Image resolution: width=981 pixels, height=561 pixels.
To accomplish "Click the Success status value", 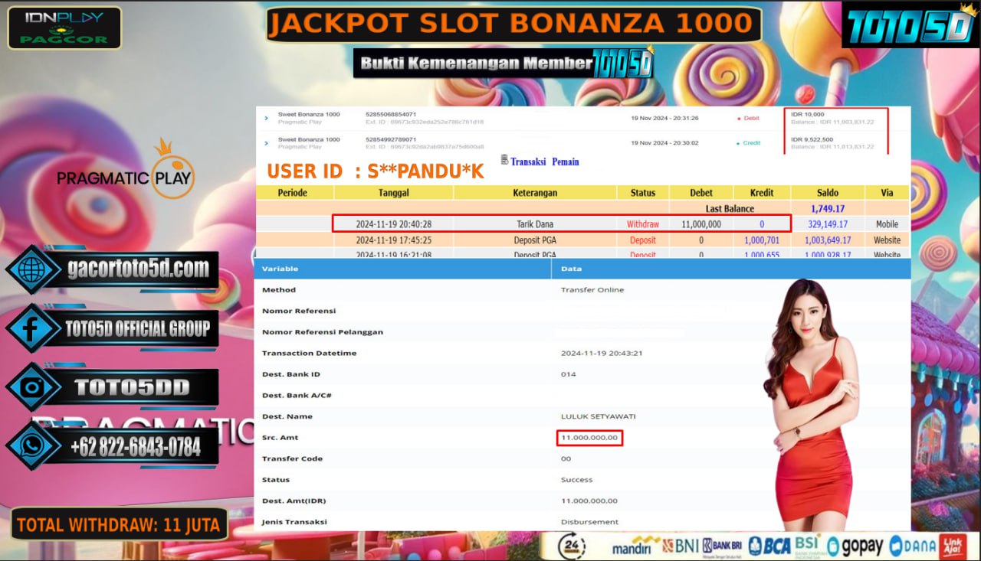I will click(x=576, y=480).
